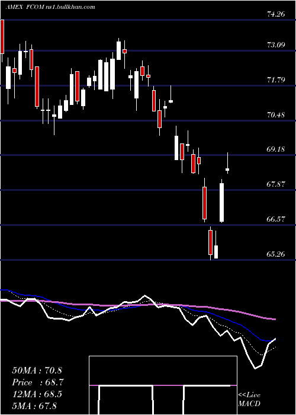296x415 pixels.
Task: Click the 67.87 price axis label
Action: (276, 184)
